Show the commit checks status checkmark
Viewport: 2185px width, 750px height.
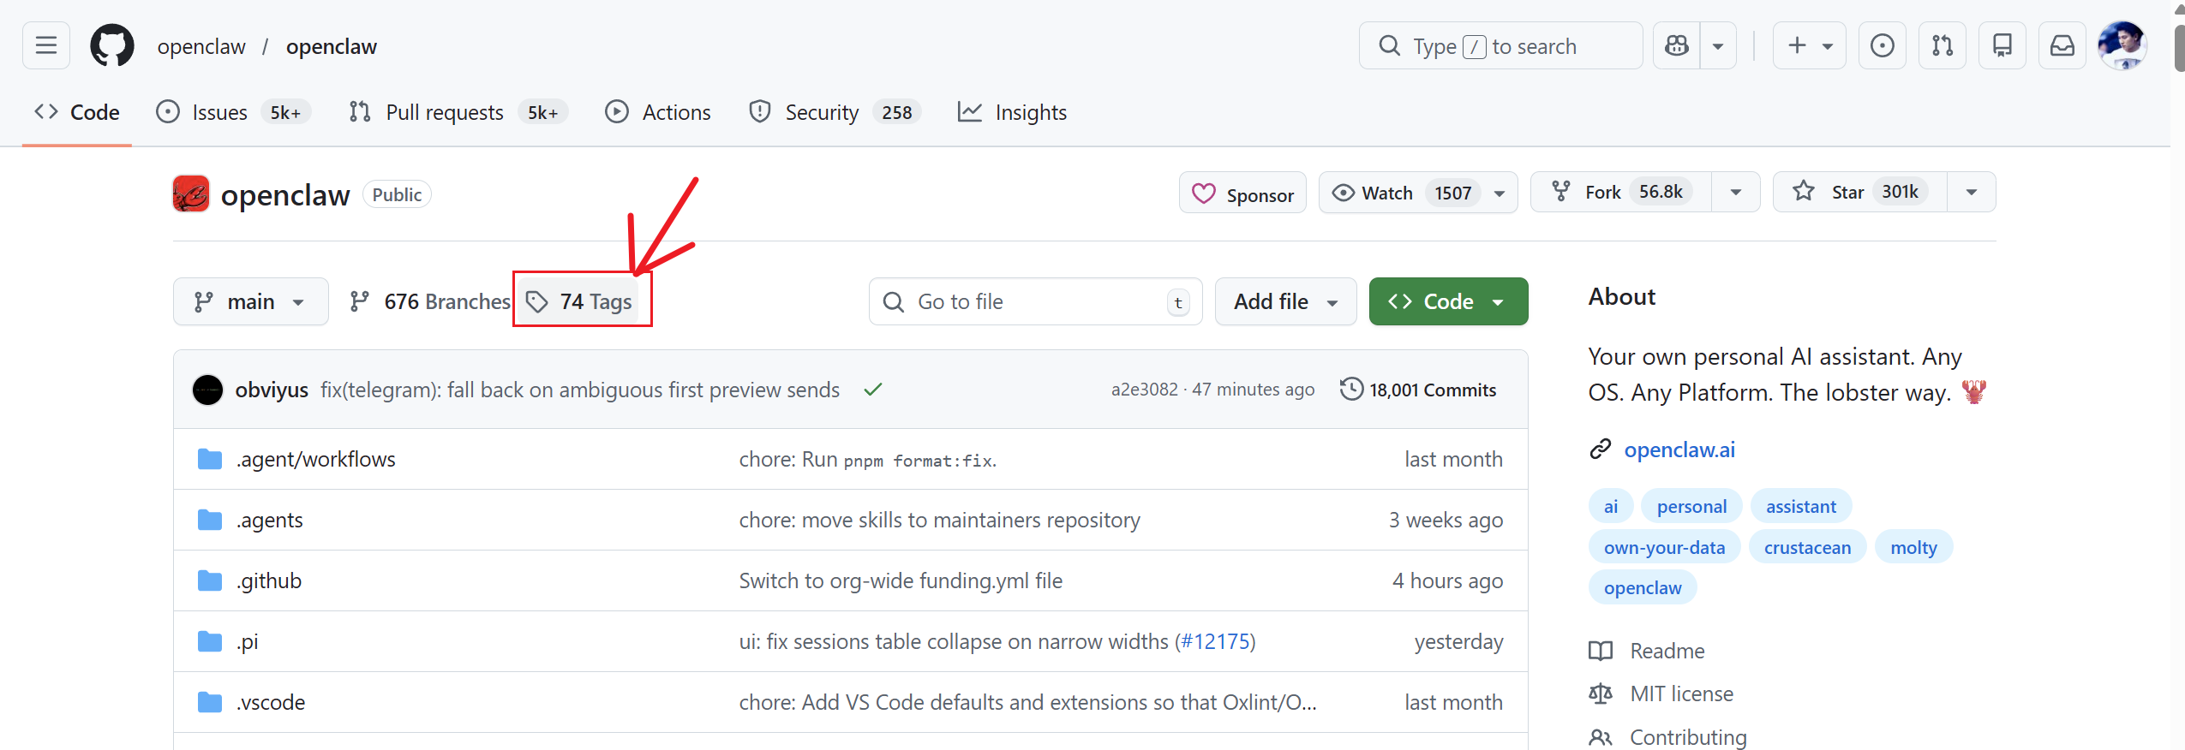873,390
